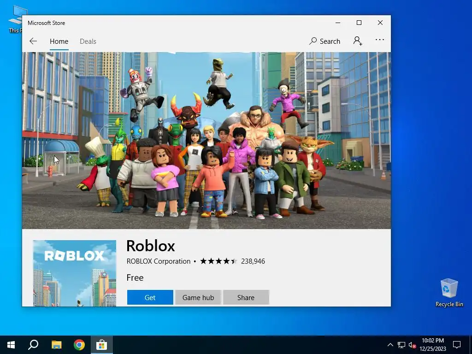472x354 pixels.
Task: Open the notification center icon
Action: coord(457,345)
